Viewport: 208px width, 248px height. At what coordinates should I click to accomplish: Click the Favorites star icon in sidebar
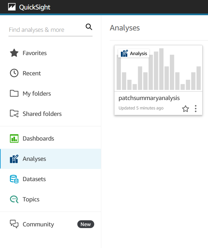coord(14,53)
